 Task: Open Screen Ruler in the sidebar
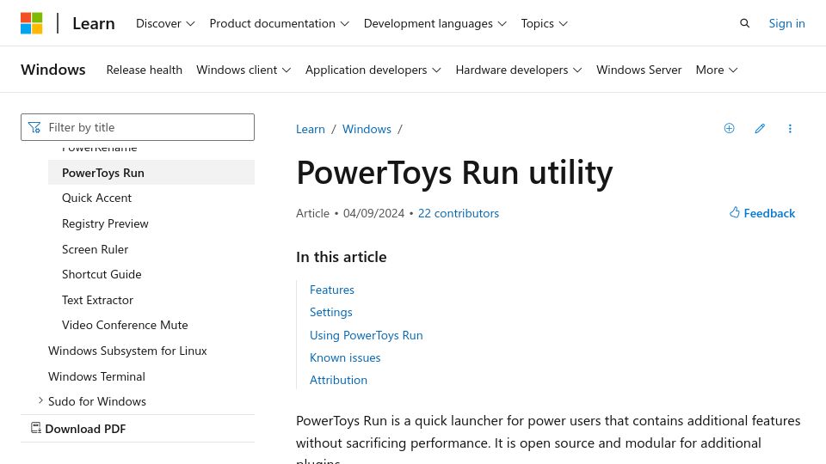click(95, 249)
